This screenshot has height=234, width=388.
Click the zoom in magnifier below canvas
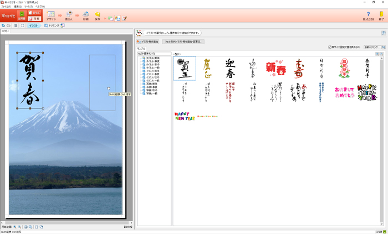(x=15, y=227)
